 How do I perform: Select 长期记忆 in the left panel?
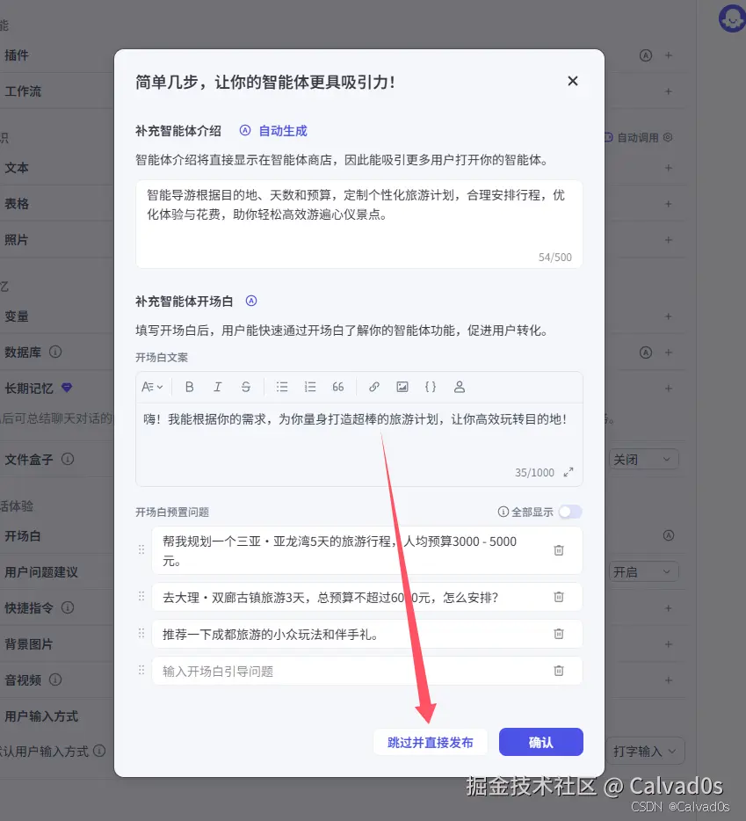click(x=29, y=389)
